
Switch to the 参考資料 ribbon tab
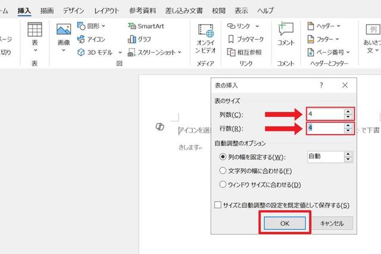coord(143,11)
